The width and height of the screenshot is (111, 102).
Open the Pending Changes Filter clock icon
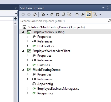(43, 14)
